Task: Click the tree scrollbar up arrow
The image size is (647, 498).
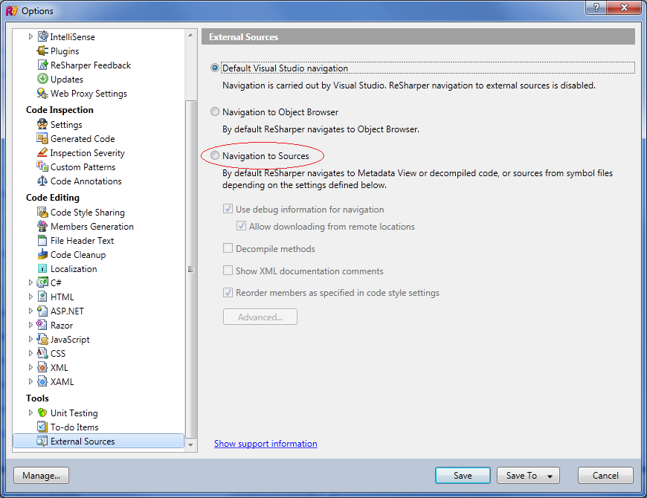Action: 190,36
